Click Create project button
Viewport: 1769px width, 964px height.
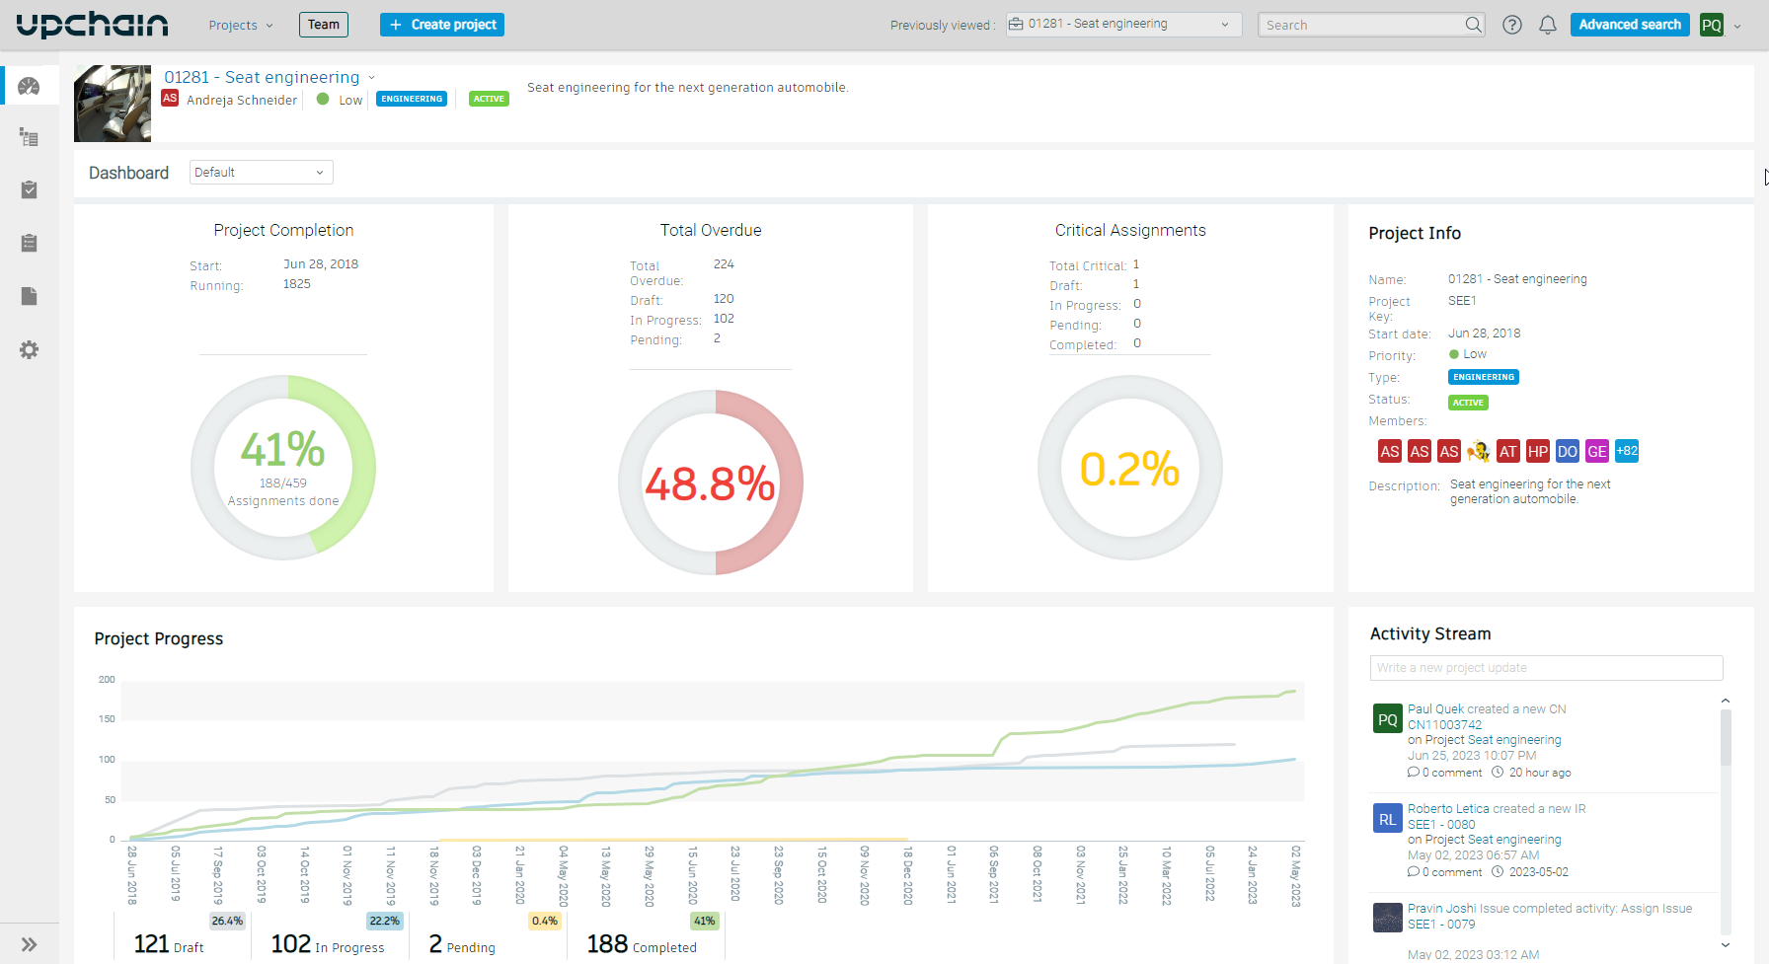441,25
